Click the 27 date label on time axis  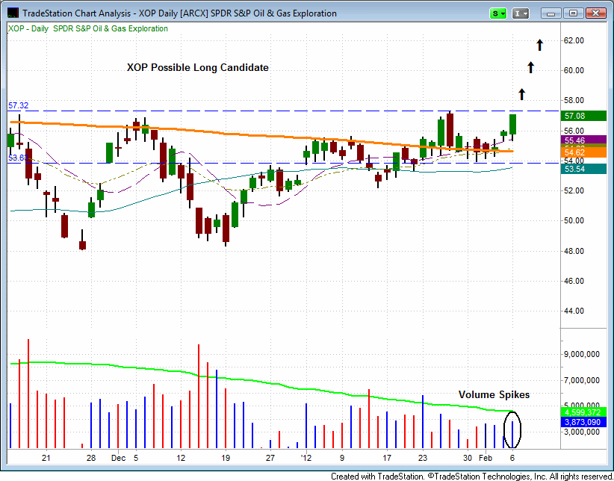pyautogui.click(x=270, y=458)
